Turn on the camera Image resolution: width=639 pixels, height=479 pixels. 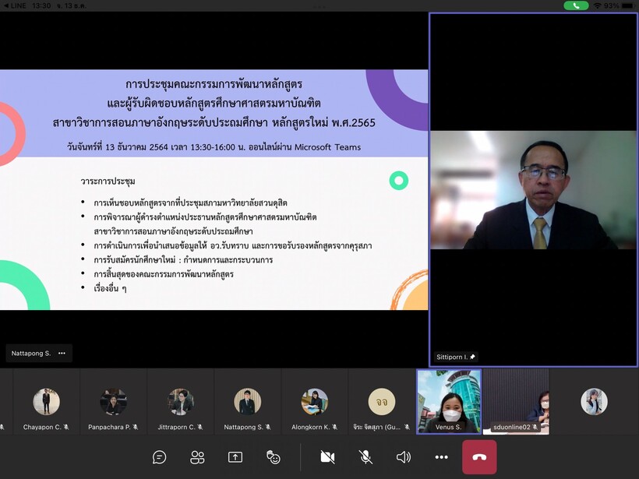pyautogui.click(x=327, y=457)
